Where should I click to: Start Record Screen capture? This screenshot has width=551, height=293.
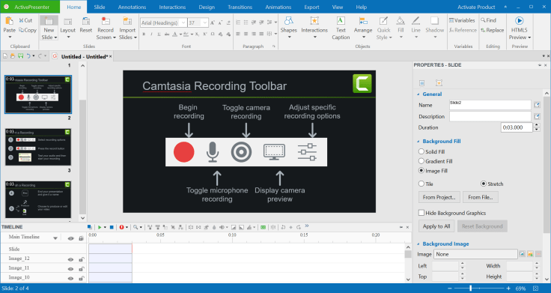click(x=106, y=28)
